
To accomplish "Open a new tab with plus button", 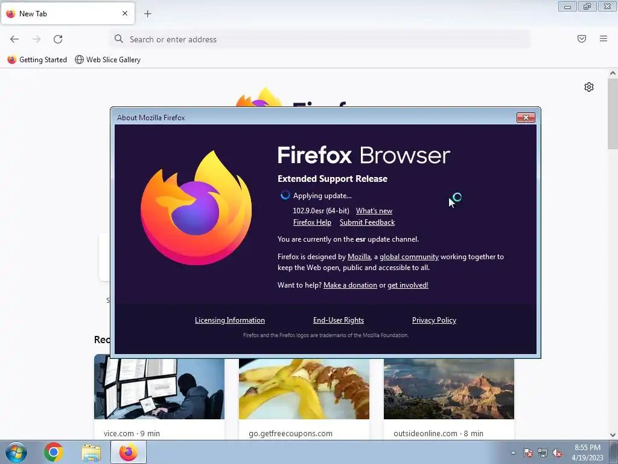I will pyautogui.click(x=148, y=14).
